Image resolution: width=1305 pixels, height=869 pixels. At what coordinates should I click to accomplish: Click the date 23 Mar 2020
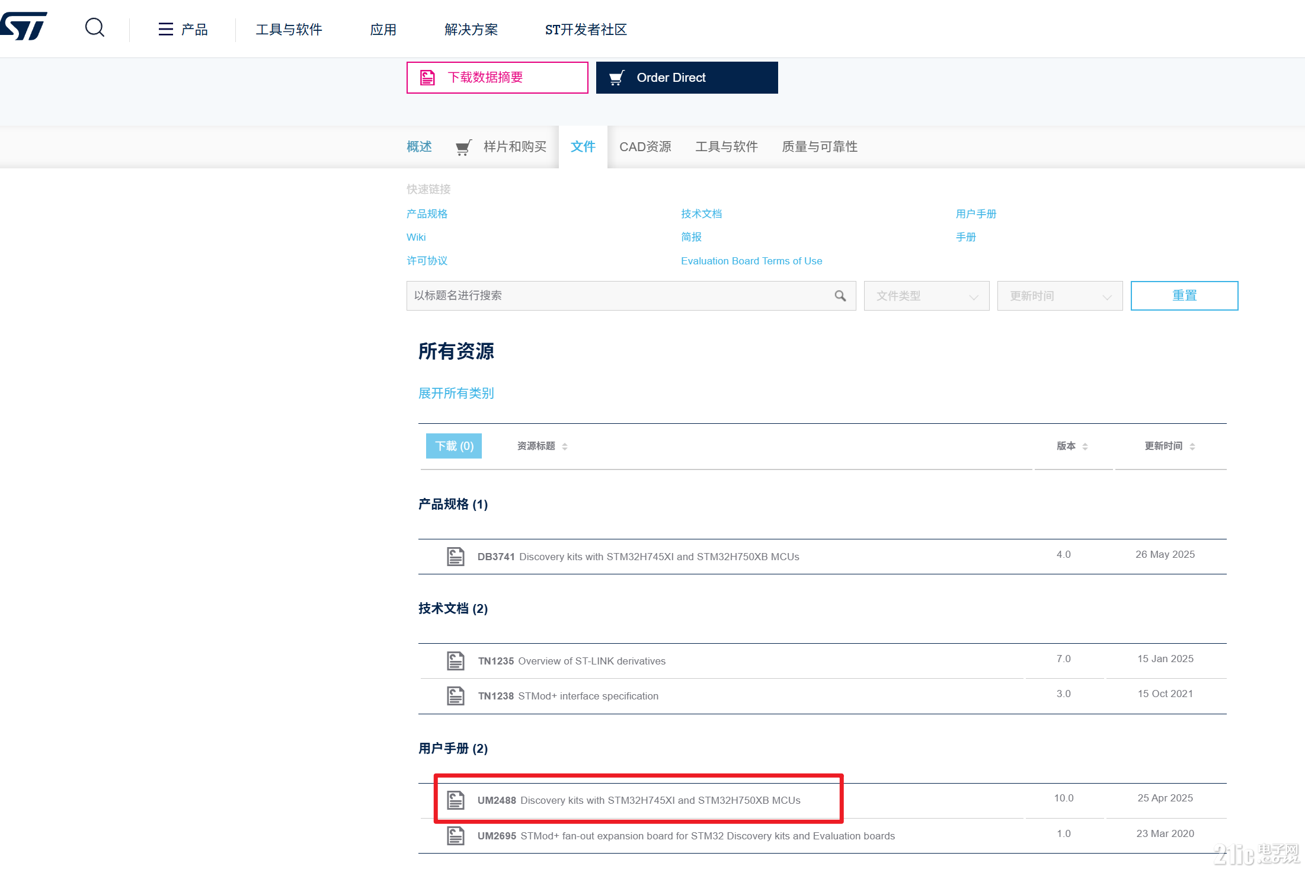click(x=1165, y=833)
